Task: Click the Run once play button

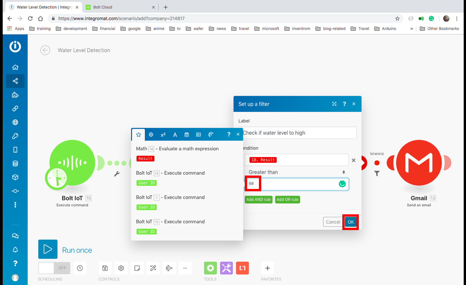Action: click(48, 249)
